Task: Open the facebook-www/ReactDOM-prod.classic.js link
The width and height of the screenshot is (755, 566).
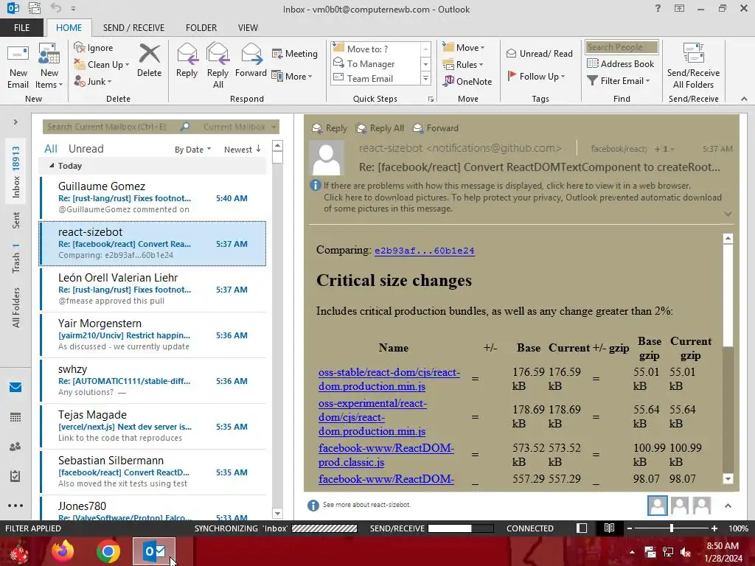Action: 386,455
